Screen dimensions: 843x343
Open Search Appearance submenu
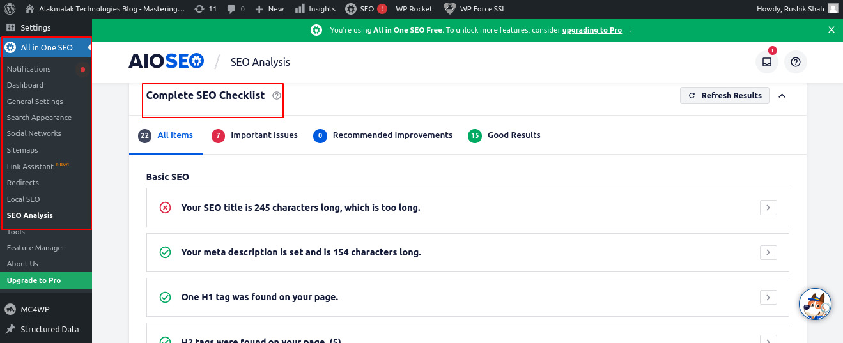[39, 118]
